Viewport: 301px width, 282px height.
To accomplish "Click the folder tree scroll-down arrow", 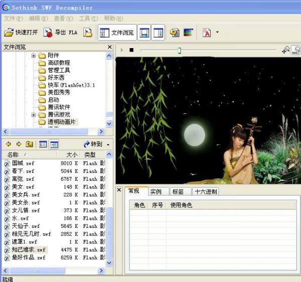I will (x=109, y=123).
